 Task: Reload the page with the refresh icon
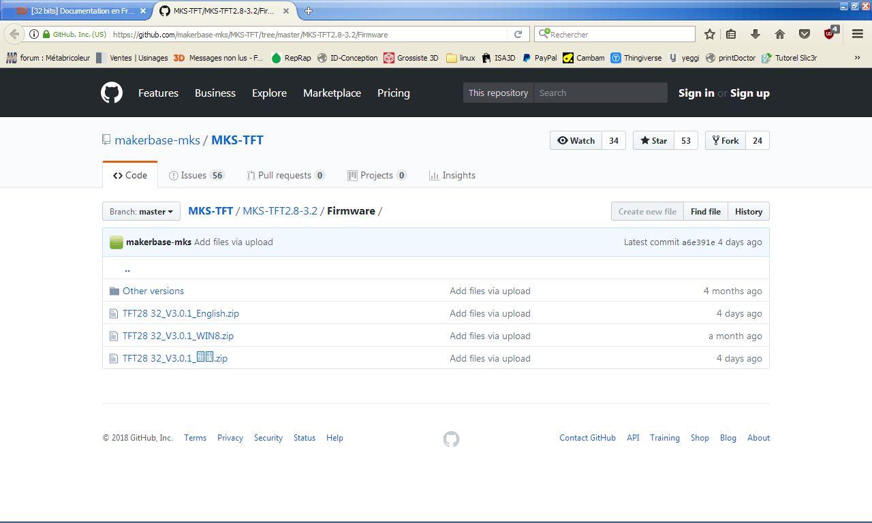point(518,34)
